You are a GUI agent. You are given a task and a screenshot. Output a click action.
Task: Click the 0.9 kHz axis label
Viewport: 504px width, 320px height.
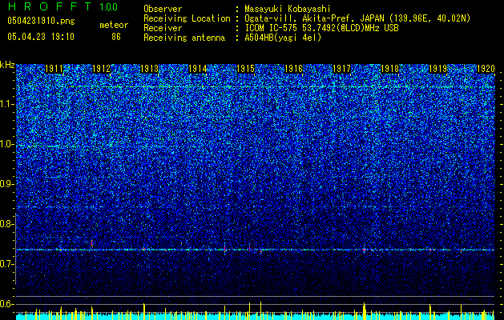pyautogui.click(x=7, y=184)
